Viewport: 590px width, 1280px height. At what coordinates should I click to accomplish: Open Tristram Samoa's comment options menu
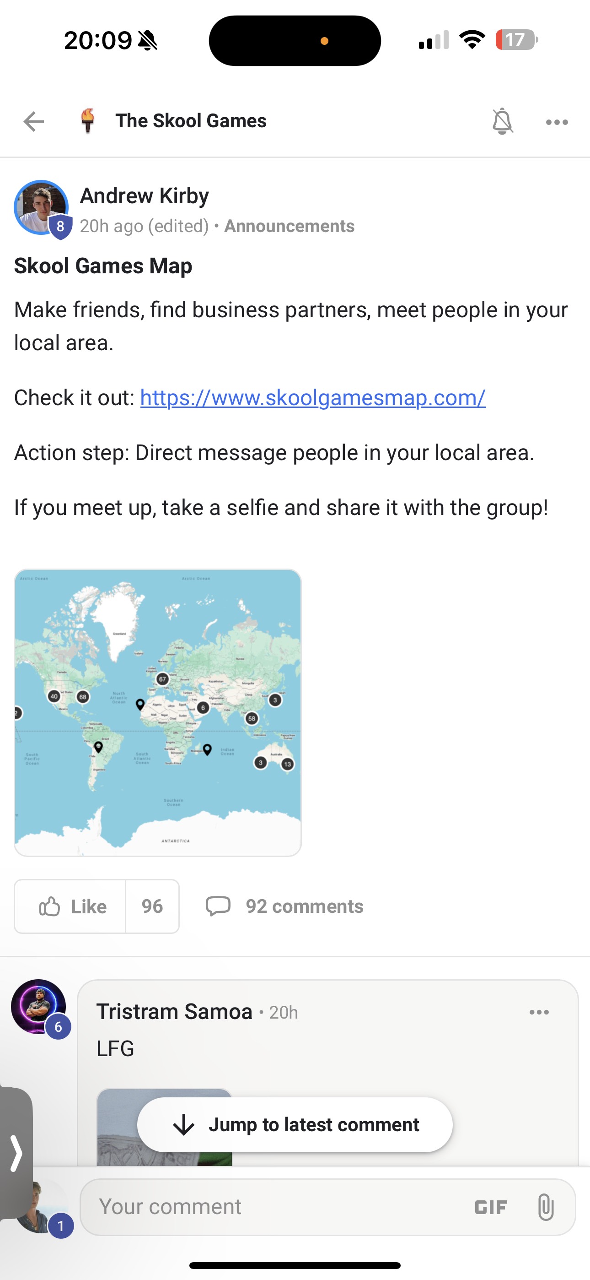539,1012
